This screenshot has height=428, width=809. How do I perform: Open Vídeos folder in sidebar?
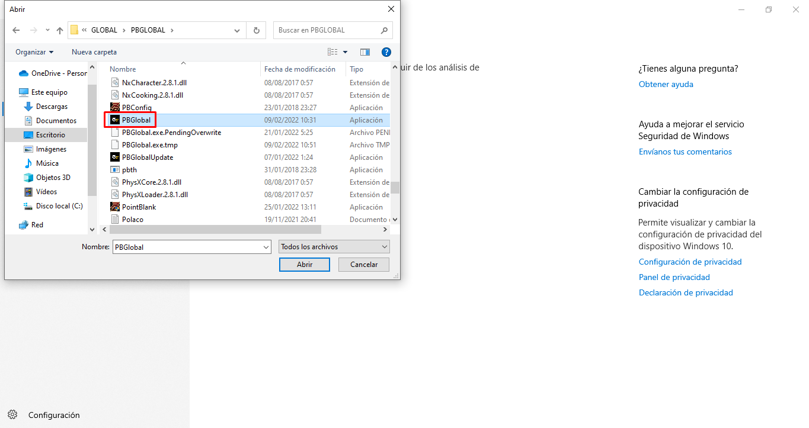[x=41, y=192]
